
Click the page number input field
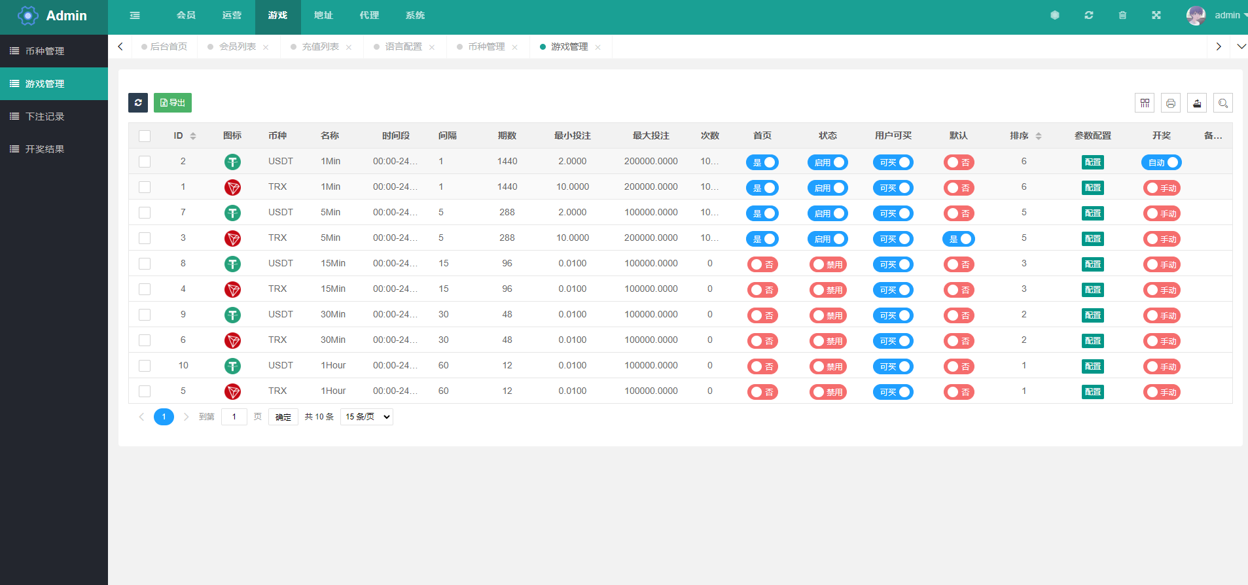tap(234, 417)
